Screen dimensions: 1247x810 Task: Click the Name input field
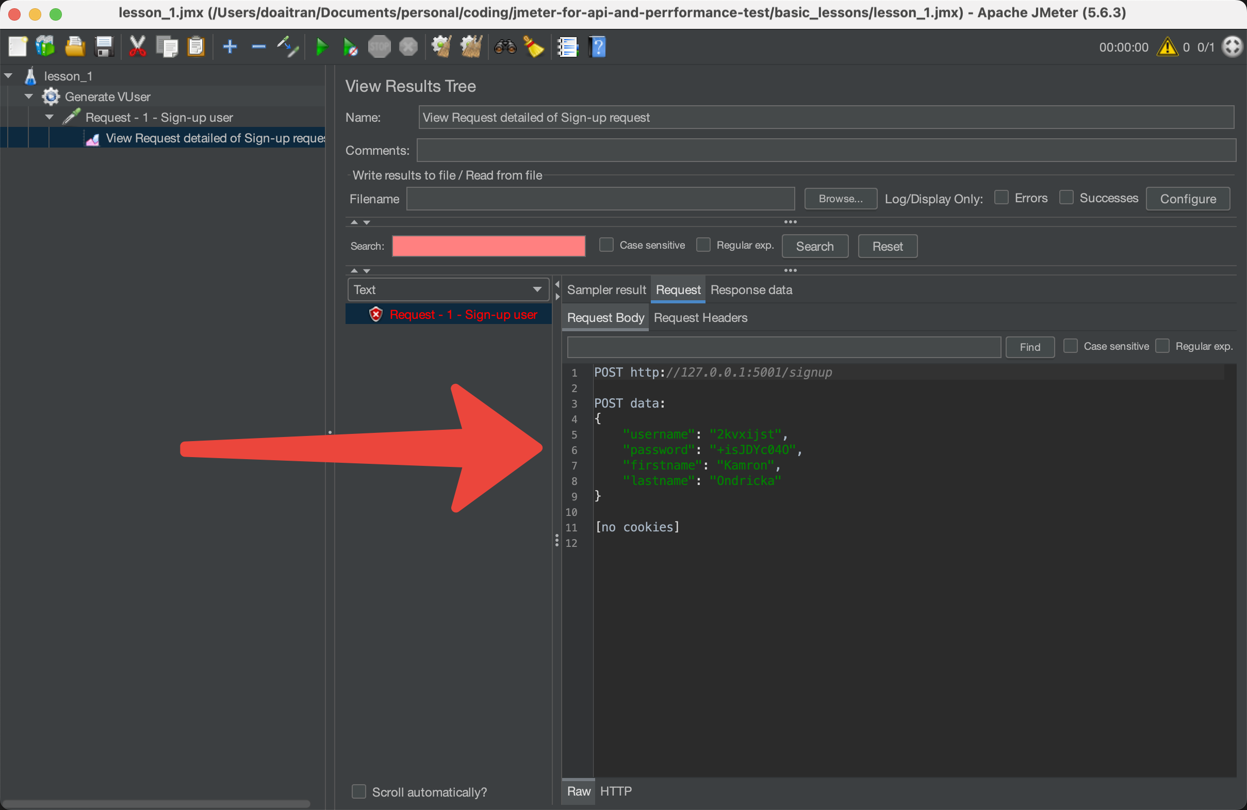coord(826,118)
